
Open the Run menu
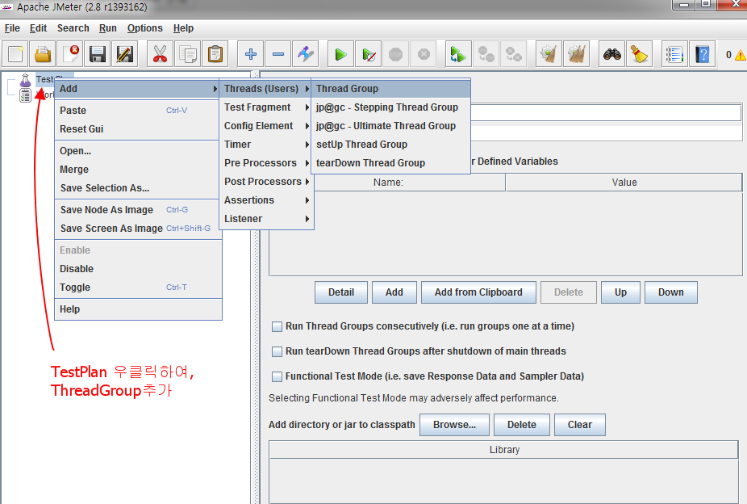(107, 28)
